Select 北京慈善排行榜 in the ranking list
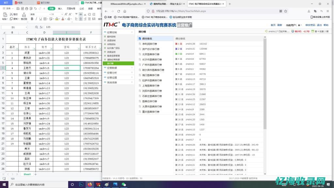Viewport: 334px width, 188px height. 151,54
